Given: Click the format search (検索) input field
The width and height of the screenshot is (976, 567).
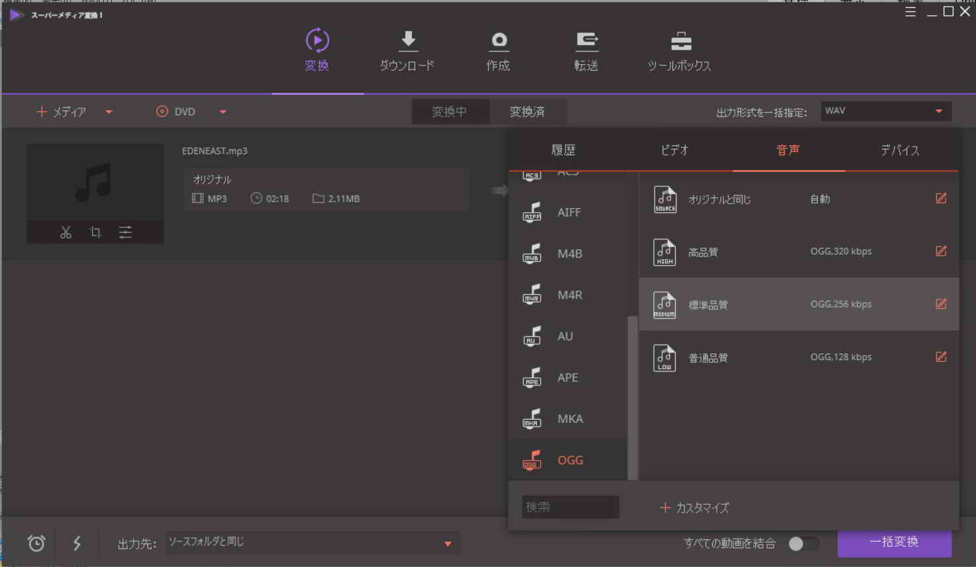Looking at the screenshot, I should [x=570, y=507].
